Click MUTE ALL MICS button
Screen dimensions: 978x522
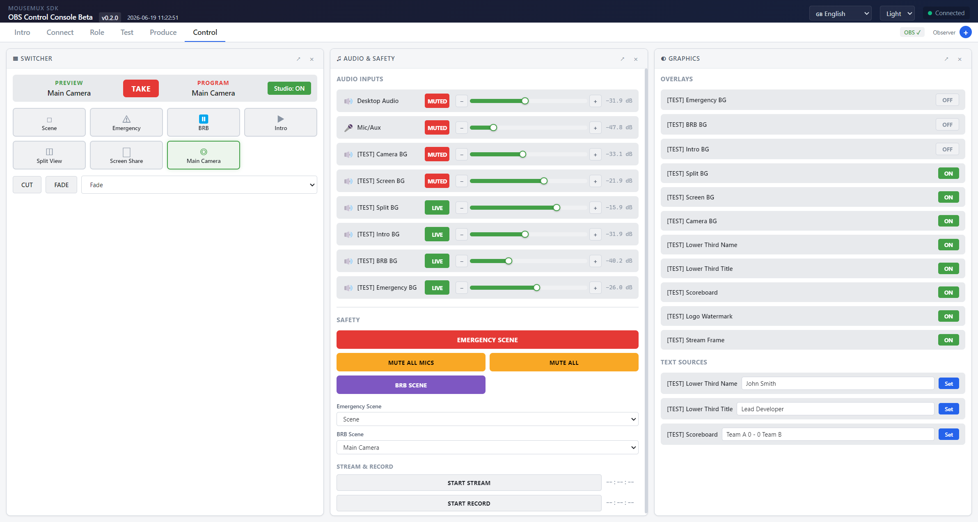[x=411, y=363]
